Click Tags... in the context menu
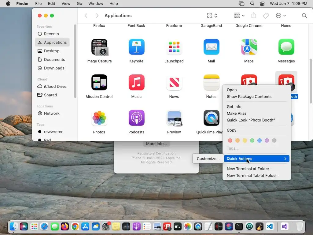313x235 pixels. tap(233, 148)
